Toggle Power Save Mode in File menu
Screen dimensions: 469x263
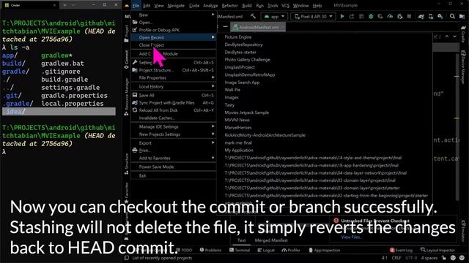tap(174, 167)
